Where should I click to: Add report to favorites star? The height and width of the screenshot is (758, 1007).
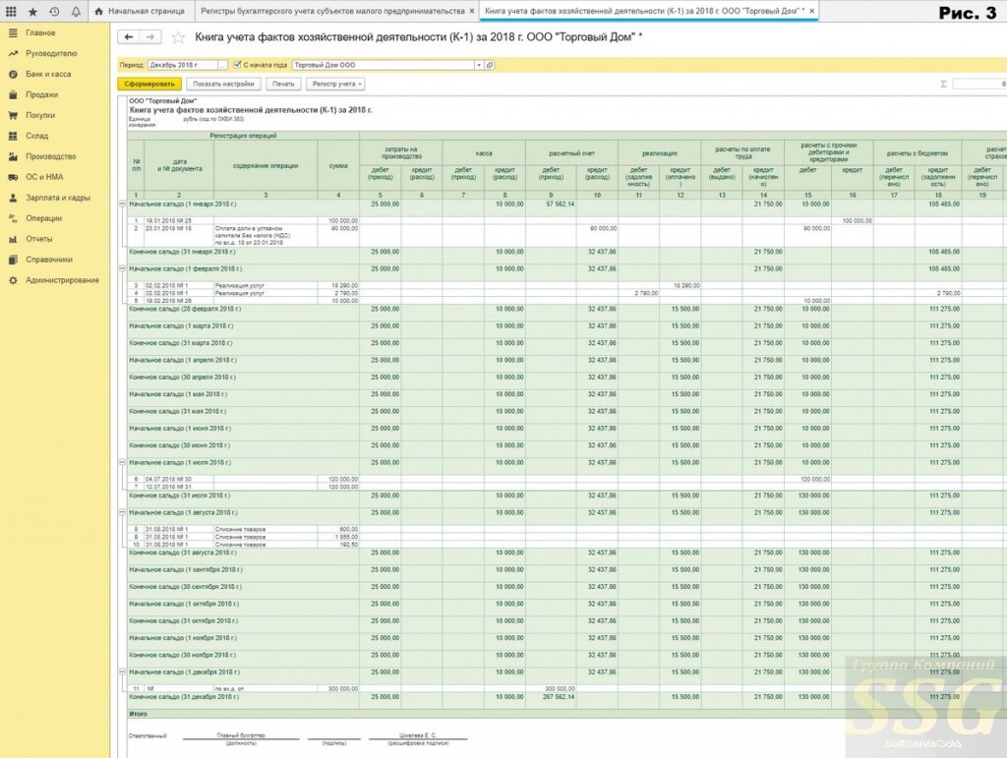pos(178,38)
